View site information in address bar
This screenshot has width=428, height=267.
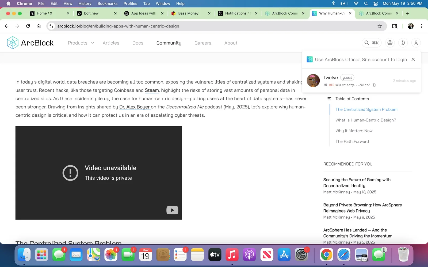coord(52,26)
